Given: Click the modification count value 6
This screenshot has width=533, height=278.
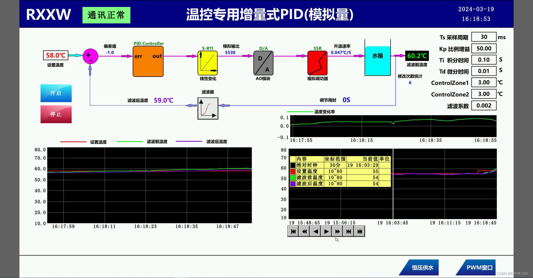Looking at the screenshot, I should coord(410,83).
